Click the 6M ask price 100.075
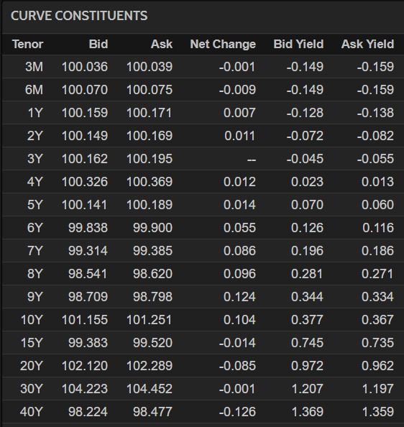Screen dimensions: 404x427 pyautogui.click(x=150, y=90)
